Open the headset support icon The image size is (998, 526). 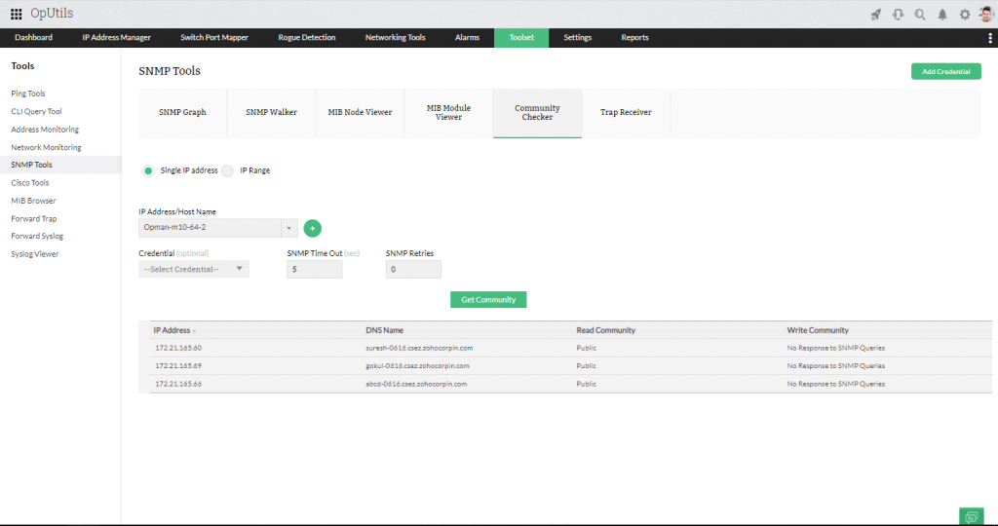point(898,15)
